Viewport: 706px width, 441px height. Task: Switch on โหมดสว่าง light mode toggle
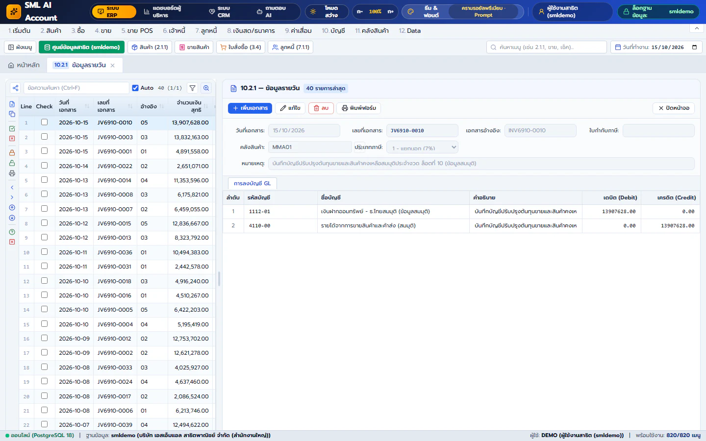pos(327,12)
